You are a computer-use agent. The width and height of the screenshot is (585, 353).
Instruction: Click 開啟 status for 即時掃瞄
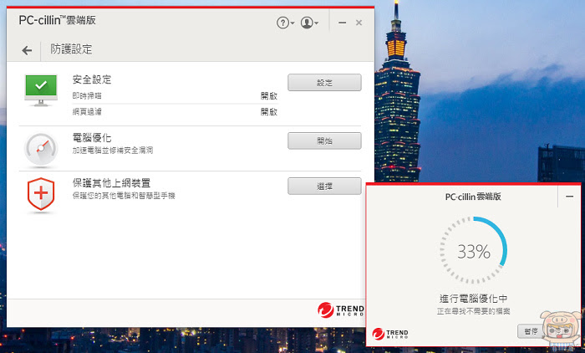tap(269, 96)
